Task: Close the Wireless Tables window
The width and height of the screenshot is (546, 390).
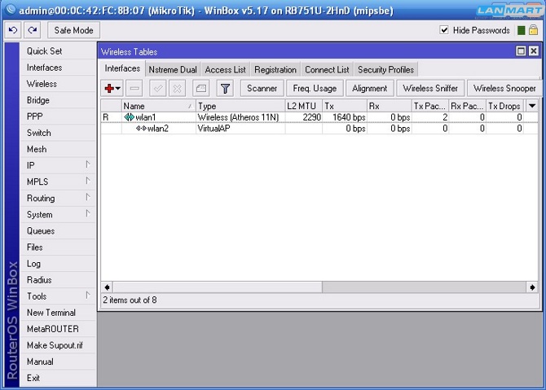Action: (534, 51)
